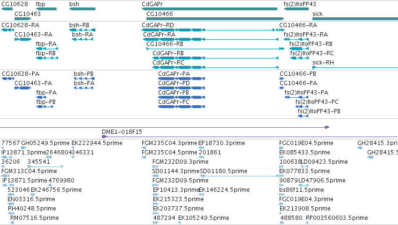Image resolution: width=398 pixels, height=225 pixels.
Task: Click the CG10466-RB transcript line
Action: point(215,49)
